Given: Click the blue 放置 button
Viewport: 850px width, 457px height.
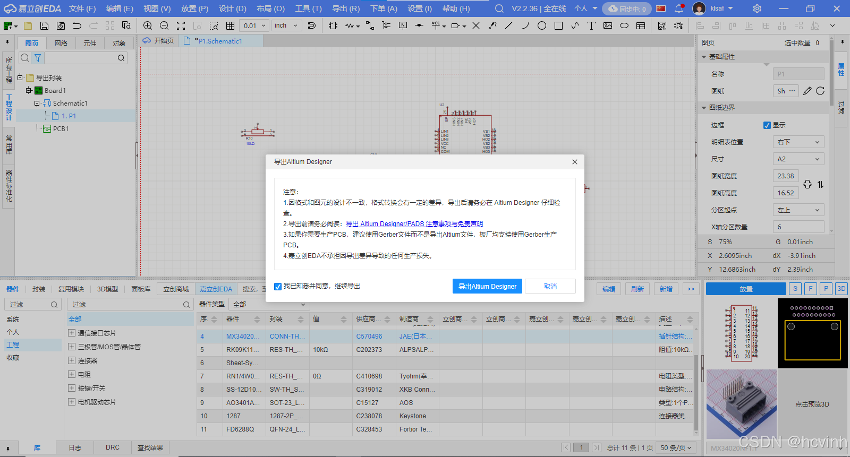Looking at the screenshot, I should point(746,289).
